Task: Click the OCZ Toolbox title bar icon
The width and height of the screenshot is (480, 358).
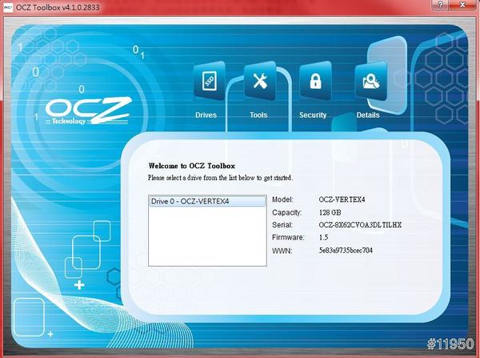Action: [x=8, y=7]
